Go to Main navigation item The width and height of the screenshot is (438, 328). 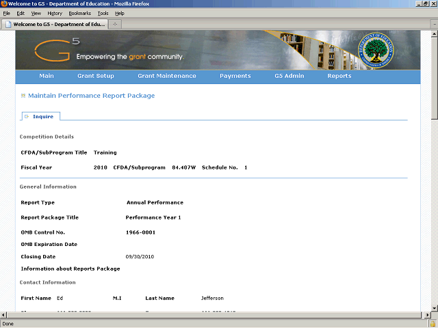click(47, 76)
